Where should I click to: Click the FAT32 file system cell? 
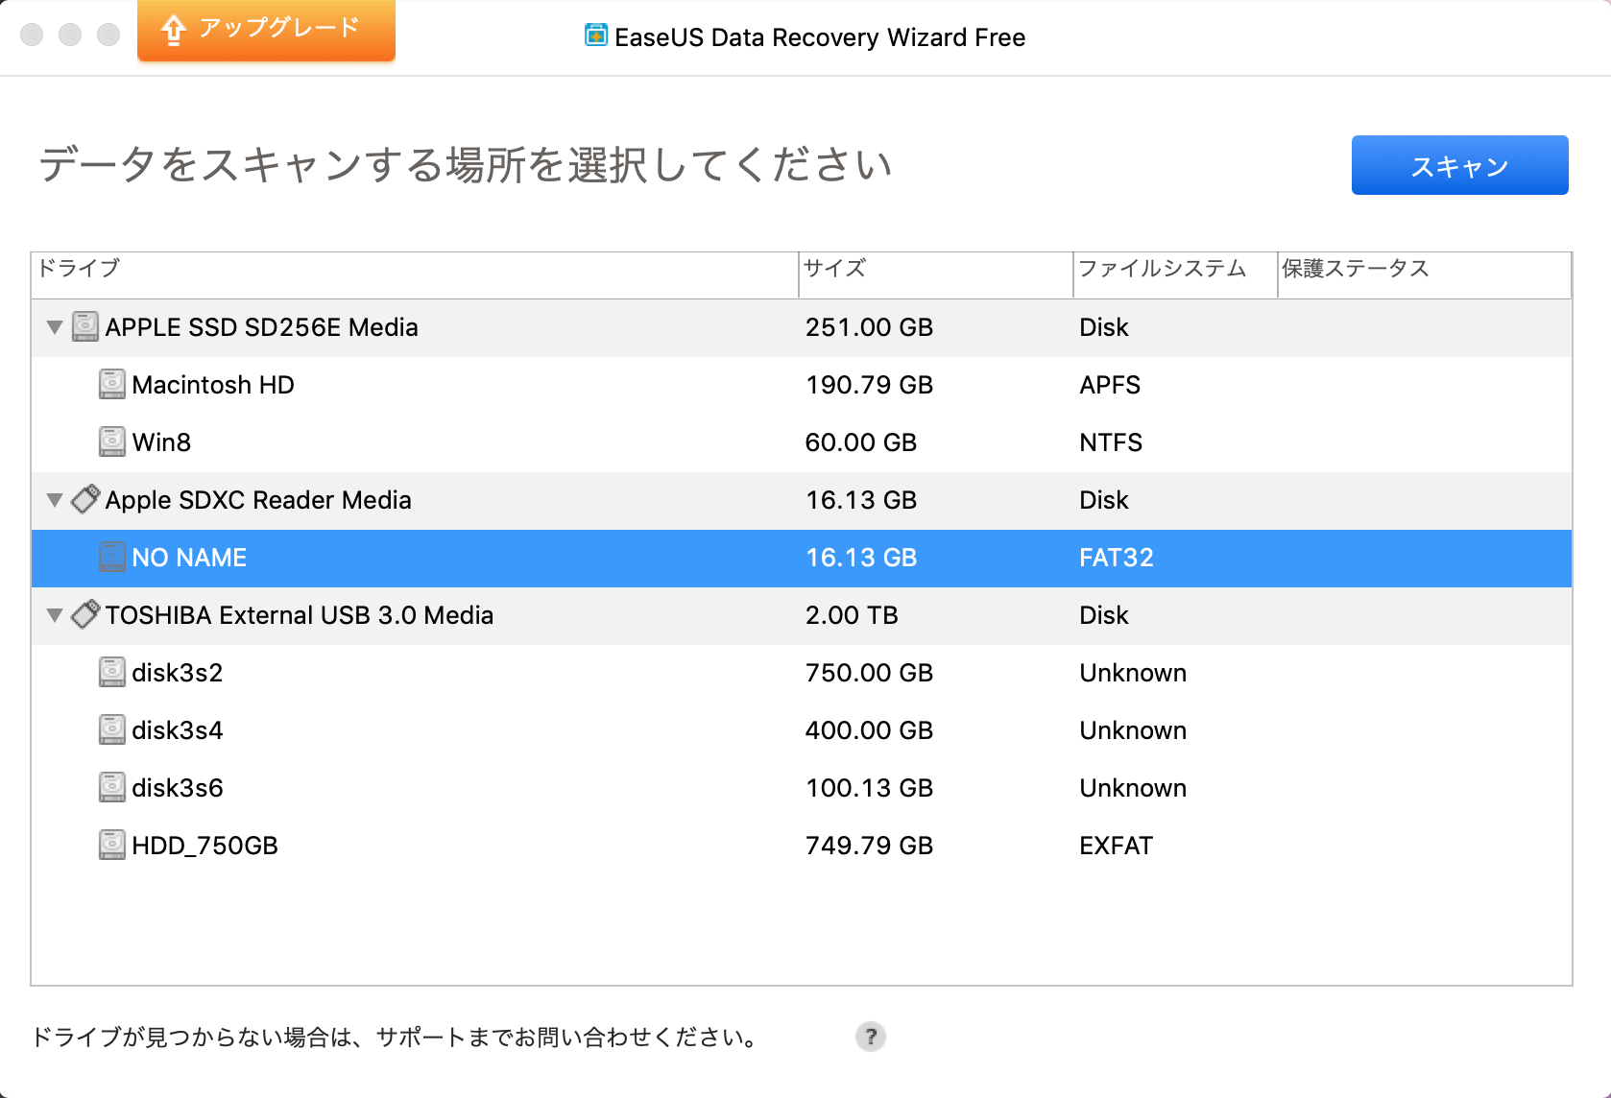coord(1117,558)
